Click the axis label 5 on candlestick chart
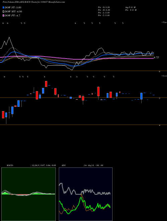Image resolution: width=167 pixels, height=221 pixels. point(160,98)
